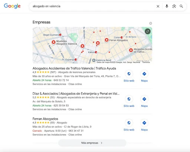Click the València-Nord train station icon

[x=94, y=60]
